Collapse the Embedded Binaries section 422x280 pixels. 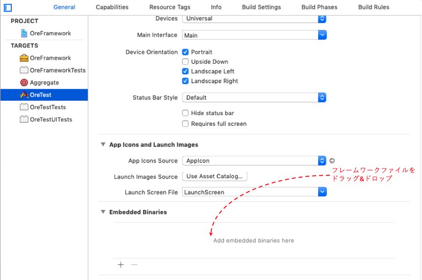pos(103,212)
